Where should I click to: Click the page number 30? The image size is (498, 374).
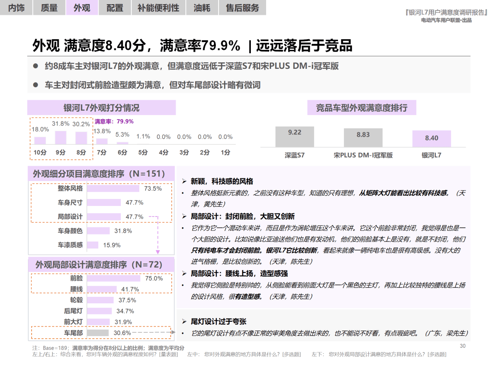(x=463, y=346)
